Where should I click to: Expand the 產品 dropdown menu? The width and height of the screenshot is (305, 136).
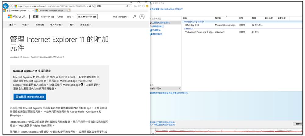(13, 25)
